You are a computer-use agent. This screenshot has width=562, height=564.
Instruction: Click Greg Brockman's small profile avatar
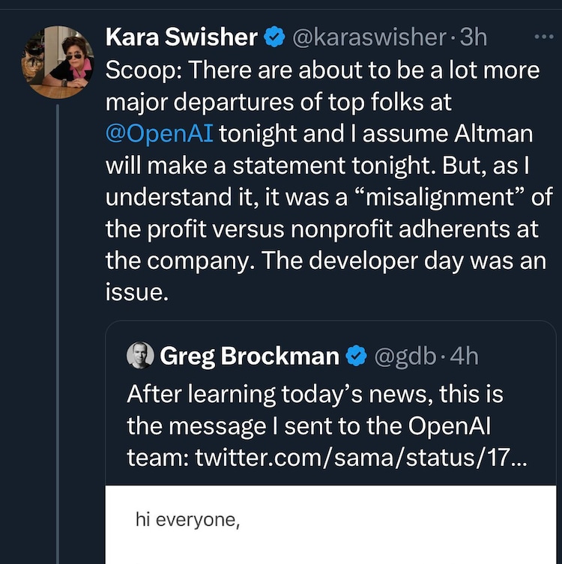140,356
